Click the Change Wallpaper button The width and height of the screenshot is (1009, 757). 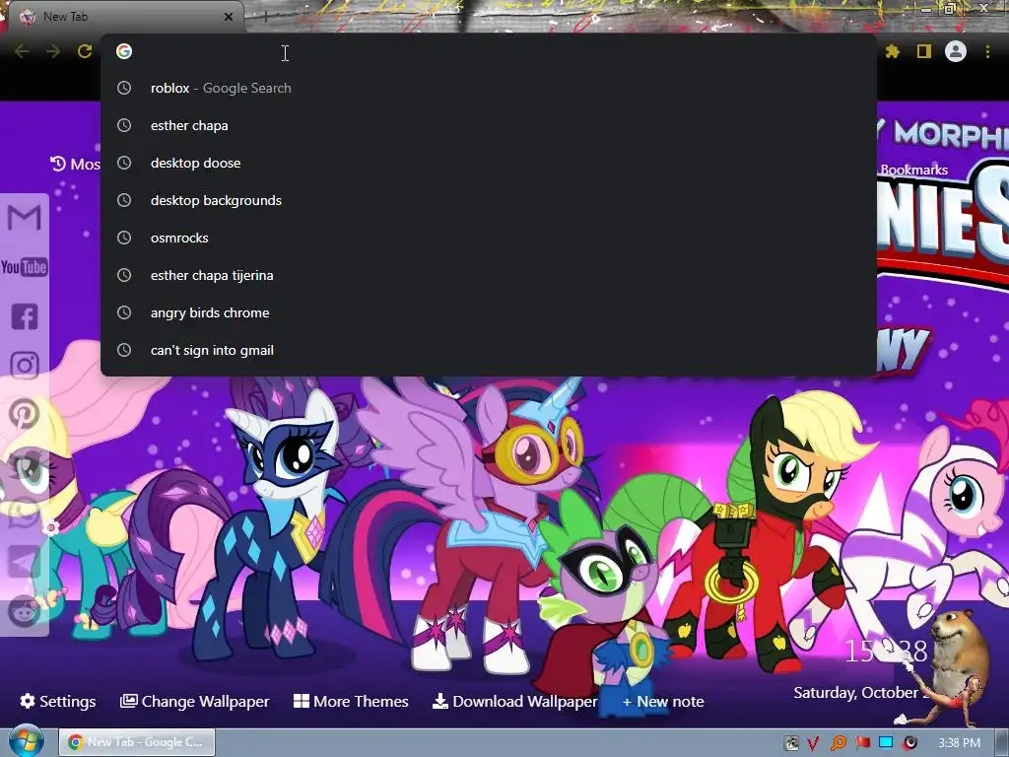pyautogui.click(x=194, y=701)
